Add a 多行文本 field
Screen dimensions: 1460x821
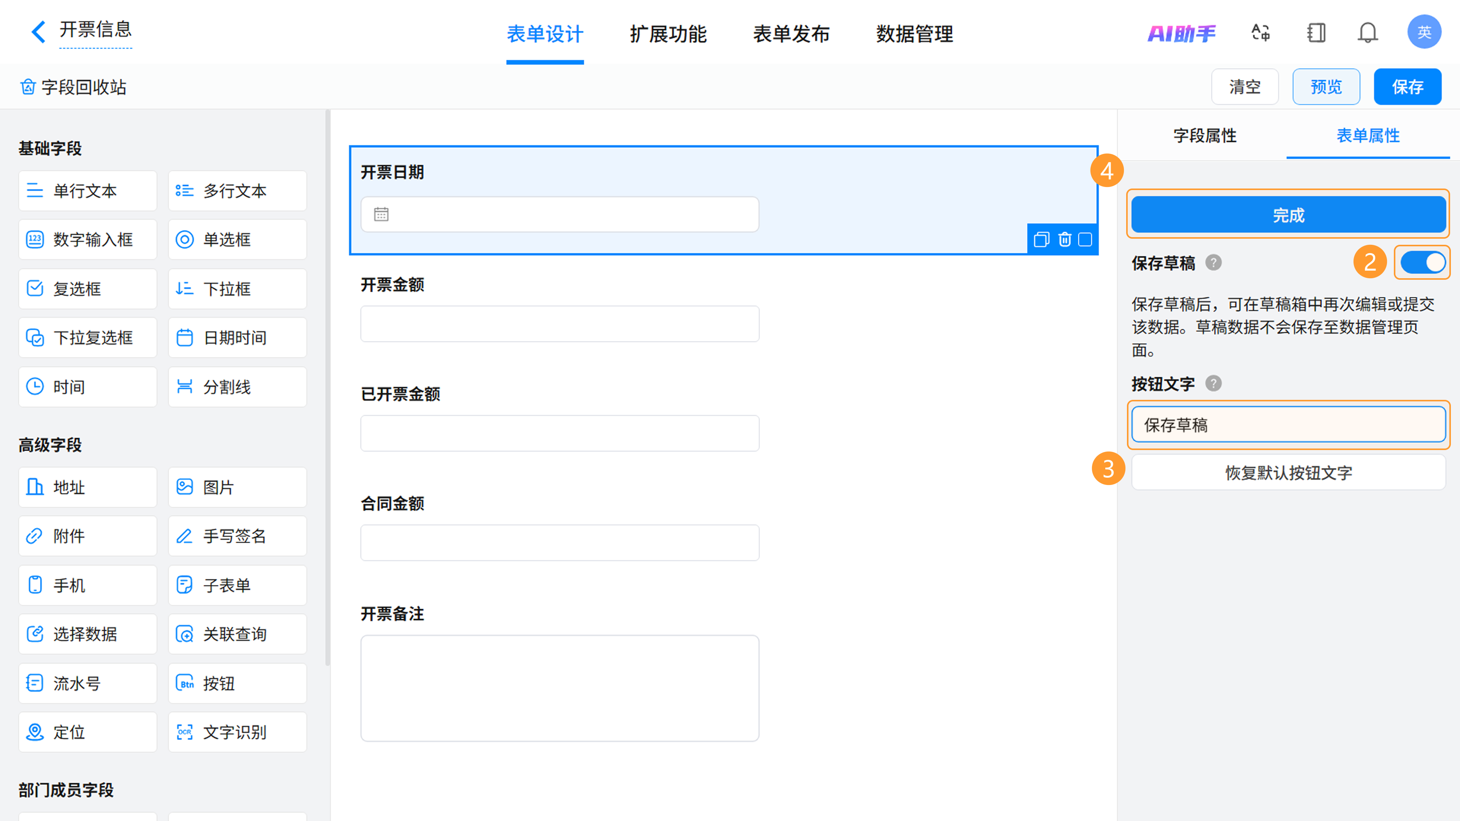[237, 191]
